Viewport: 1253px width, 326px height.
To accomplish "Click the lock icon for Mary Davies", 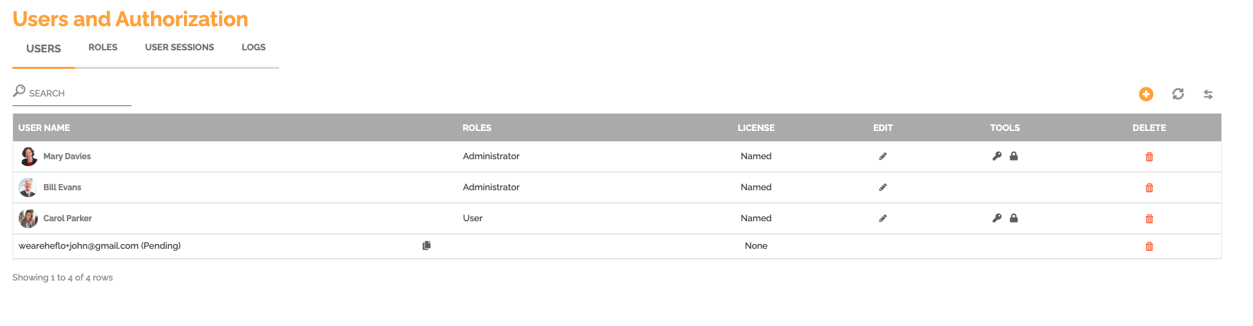I will coord(1014,156).
